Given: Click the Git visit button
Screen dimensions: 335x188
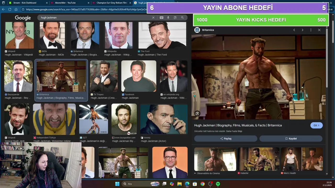Looking at the screenshot, I should [x=316, y=125].
